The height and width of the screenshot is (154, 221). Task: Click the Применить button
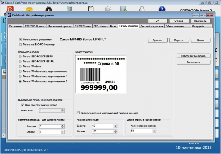pos(200,21)
